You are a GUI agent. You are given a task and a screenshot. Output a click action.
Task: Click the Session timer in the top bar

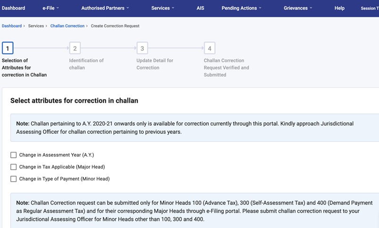pos(369,8)
